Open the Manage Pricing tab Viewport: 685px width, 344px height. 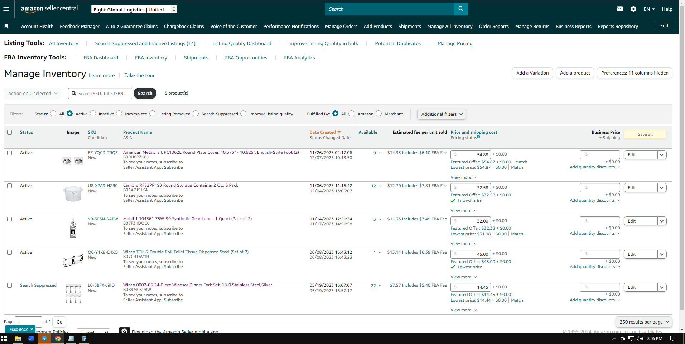(x=455, y=43)
